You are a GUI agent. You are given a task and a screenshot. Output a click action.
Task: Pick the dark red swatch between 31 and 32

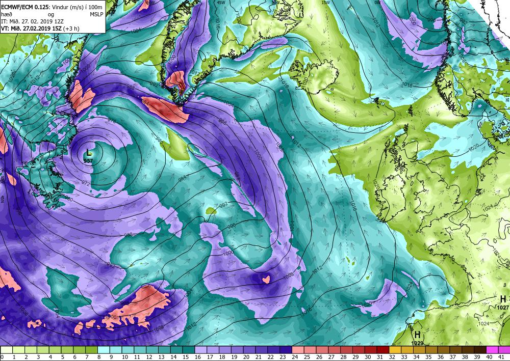click(383, 350)
